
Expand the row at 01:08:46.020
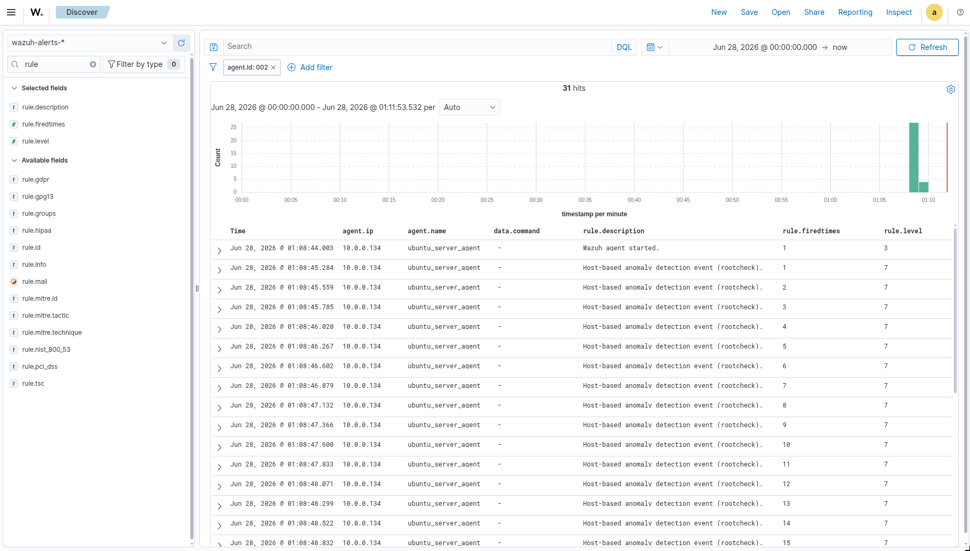219,329
